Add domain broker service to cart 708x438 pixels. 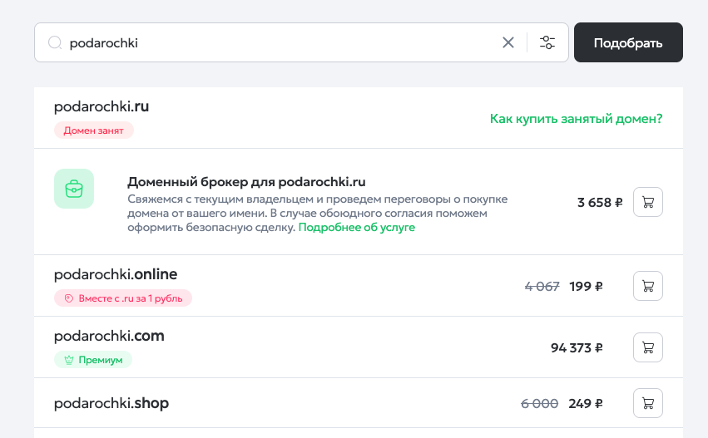[x=647, y=202]
